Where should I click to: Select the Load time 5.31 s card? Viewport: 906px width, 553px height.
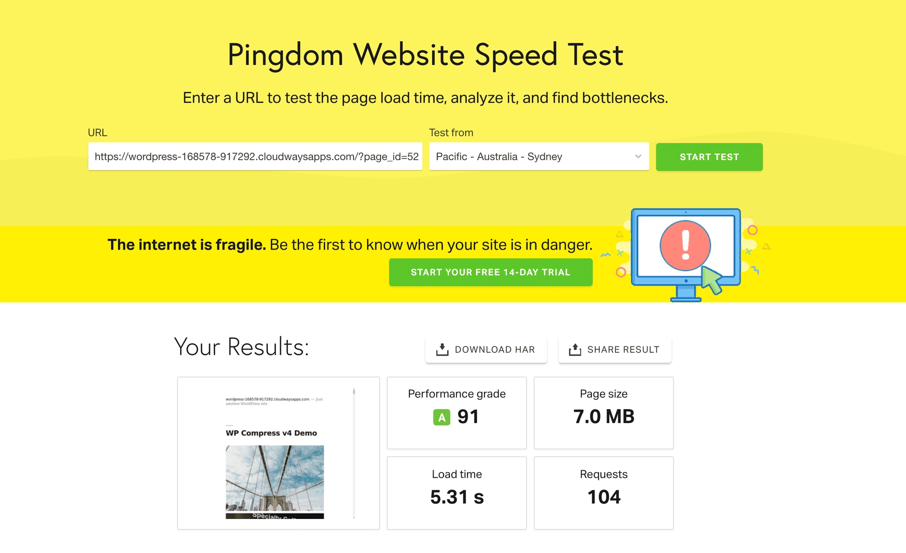pos(457,493)
